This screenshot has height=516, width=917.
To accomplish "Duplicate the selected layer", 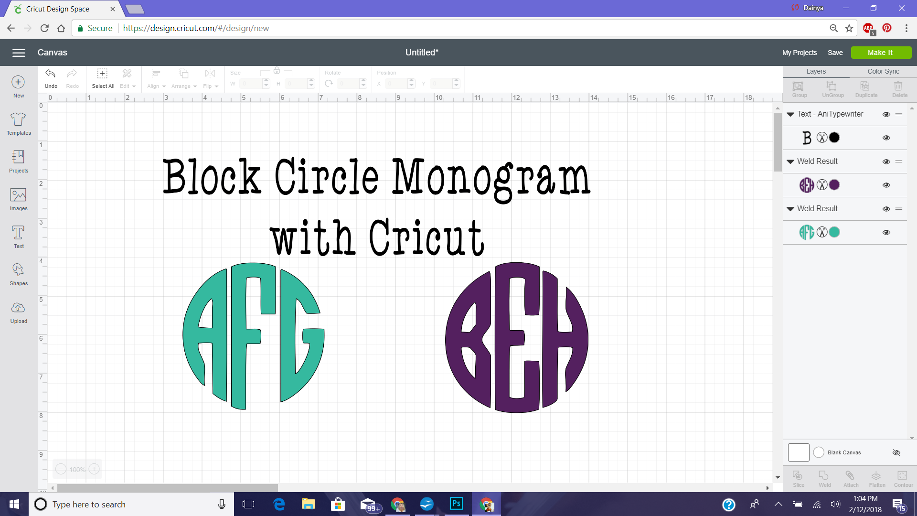I will coord(866,89).
